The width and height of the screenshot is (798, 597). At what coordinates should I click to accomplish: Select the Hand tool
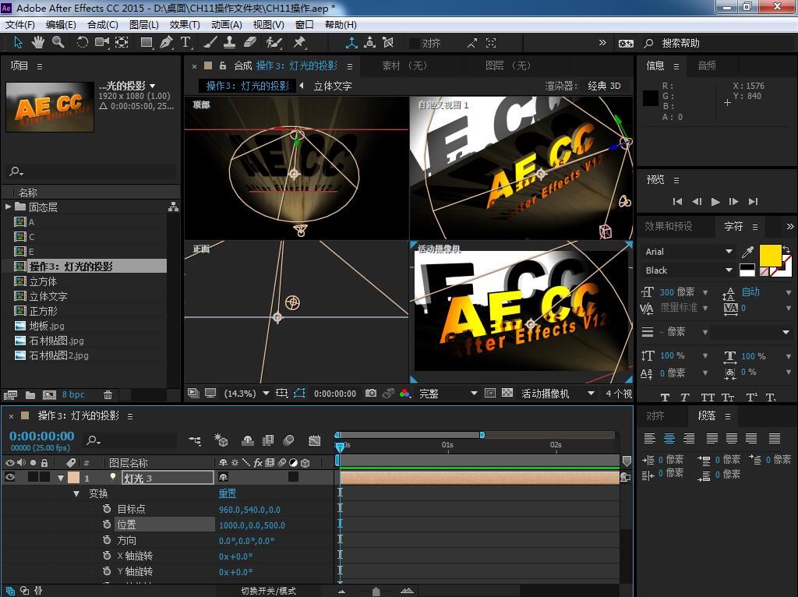click(x=37, y=43)
